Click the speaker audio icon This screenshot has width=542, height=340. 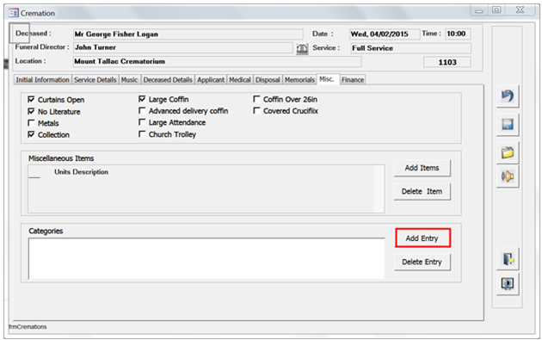(x=508, y=176)
